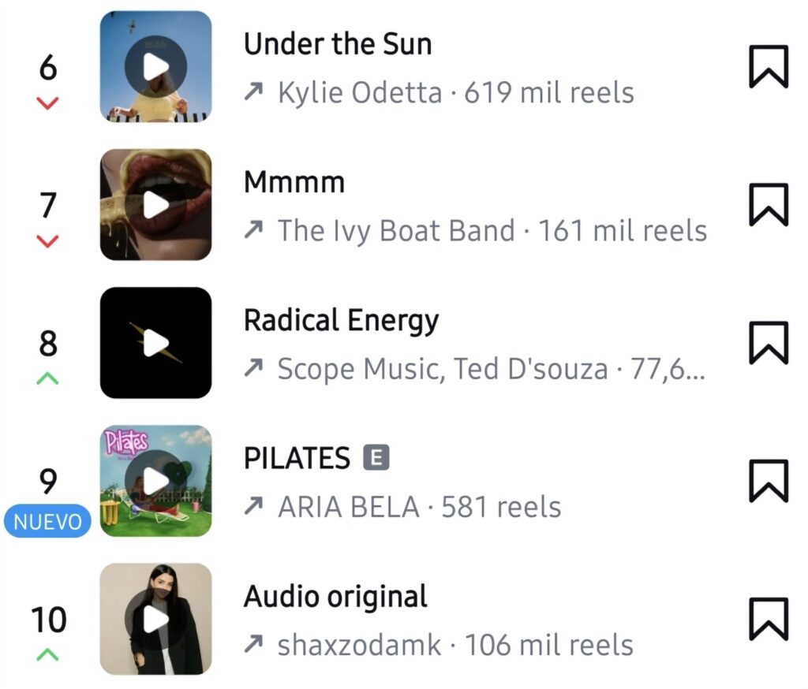Save PILATES using the bookmark icon

point(769,480)
